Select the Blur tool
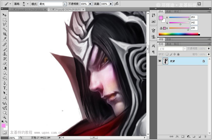The image size is (212, 140). [5, 73]
